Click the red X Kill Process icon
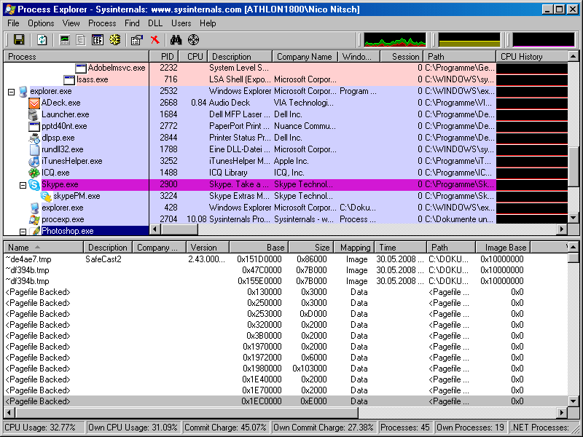 pyautogui.click(x=155, y=40)
